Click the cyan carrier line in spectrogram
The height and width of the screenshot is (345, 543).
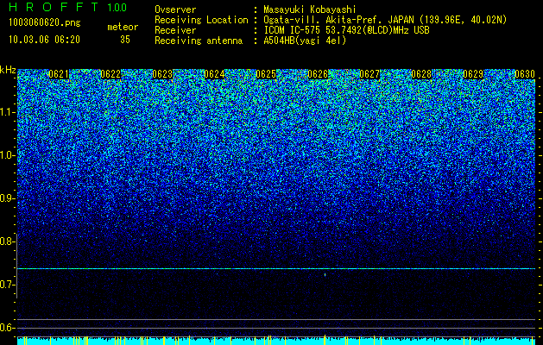pos(276,268)
